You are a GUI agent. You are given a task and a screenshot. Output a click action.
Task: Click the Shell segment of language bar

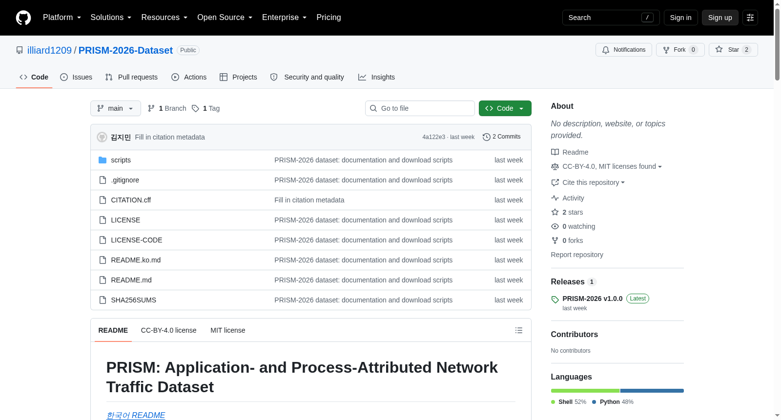(x=585, y=391)
